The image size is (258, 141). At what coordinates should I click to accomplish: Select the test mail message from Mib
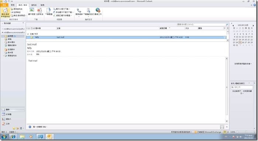tap(126, 37)
